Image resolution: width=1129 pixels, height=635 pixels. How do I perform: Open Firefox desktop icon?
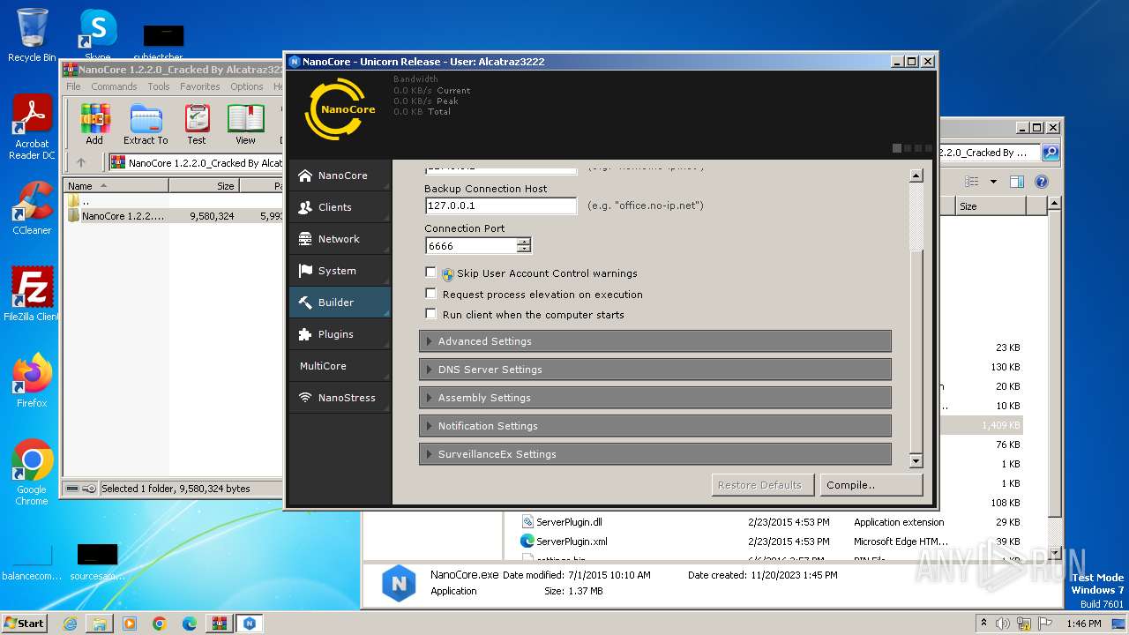click(32, 381)
